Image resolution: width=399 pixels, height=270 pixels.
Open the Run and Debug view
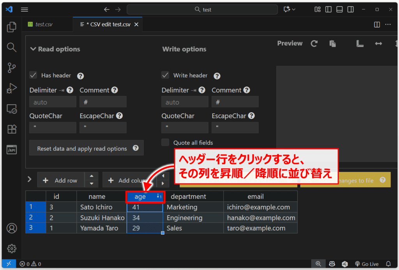tap(12, 88)
